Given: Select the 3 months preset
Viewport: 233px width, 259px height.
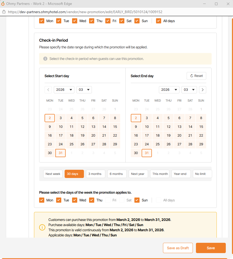Looking at the screenshot, I should (96, 174).
